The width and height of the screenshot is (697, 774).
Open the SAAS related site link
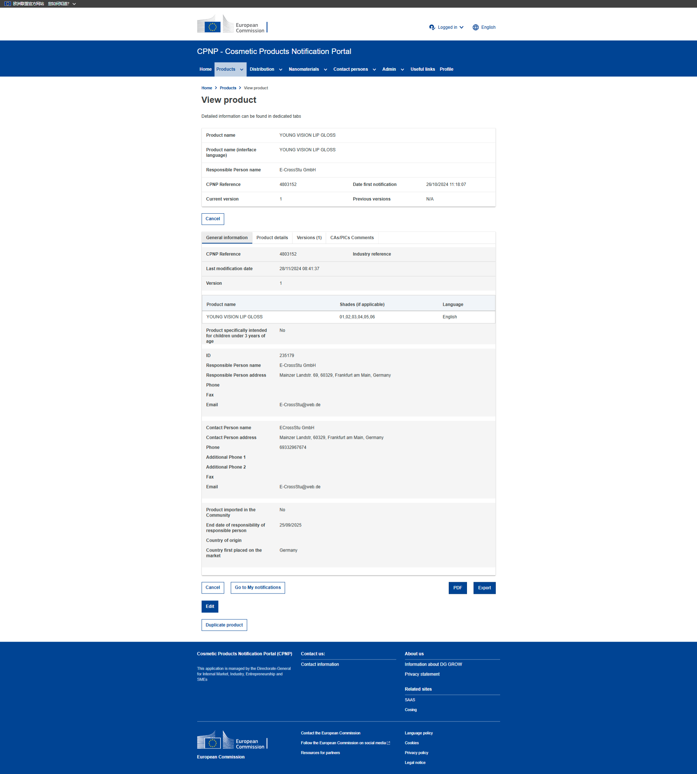tap(410, 700)
